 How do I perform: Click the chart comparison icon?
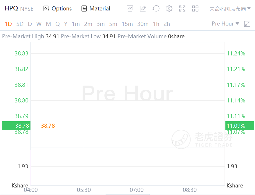pyautogui.click(x=130, y=8)
